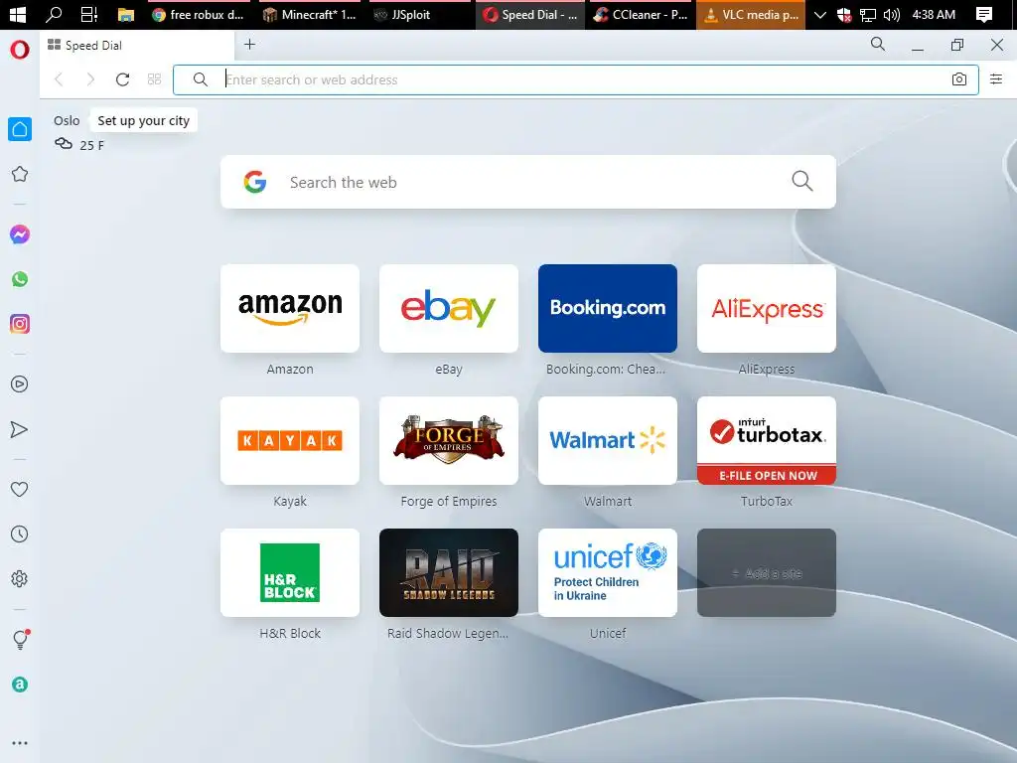This screenshot has height=763, width=1017.
Task: Open Easy Setup sliders icon
Action: point(996,79)
